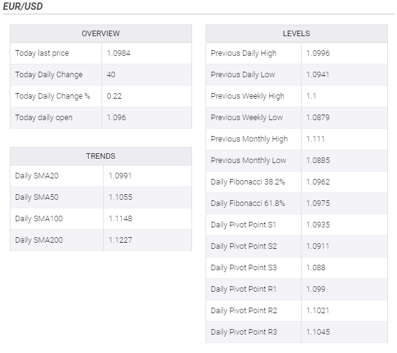Select the Today last price value 1.0984

click(119, 53)
